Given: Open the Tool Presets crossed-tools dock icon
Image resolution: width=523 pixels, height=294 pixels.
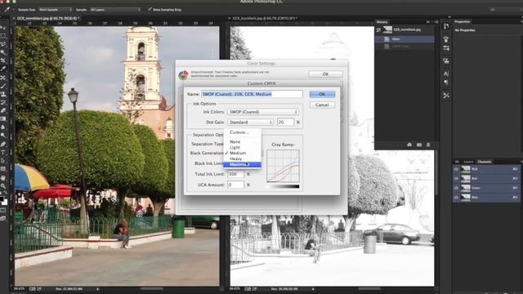Looking at the screenshot, I should (446, 96).
